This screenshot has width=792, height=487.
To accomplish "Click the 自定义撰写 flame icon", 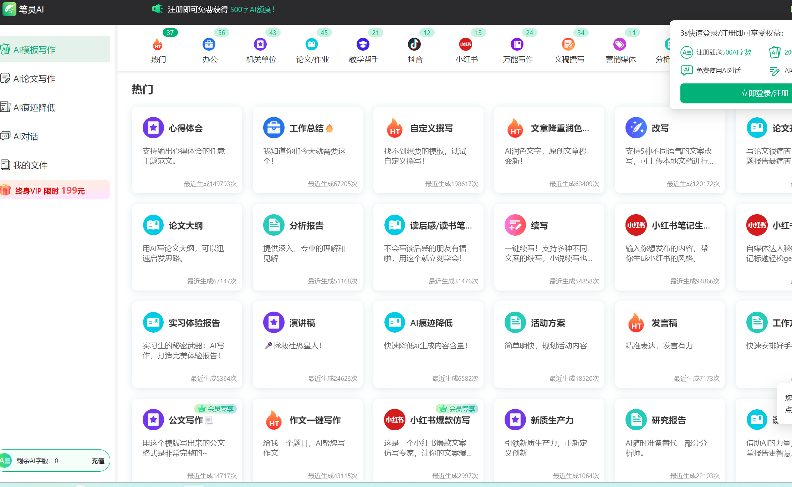I will 395,128.
